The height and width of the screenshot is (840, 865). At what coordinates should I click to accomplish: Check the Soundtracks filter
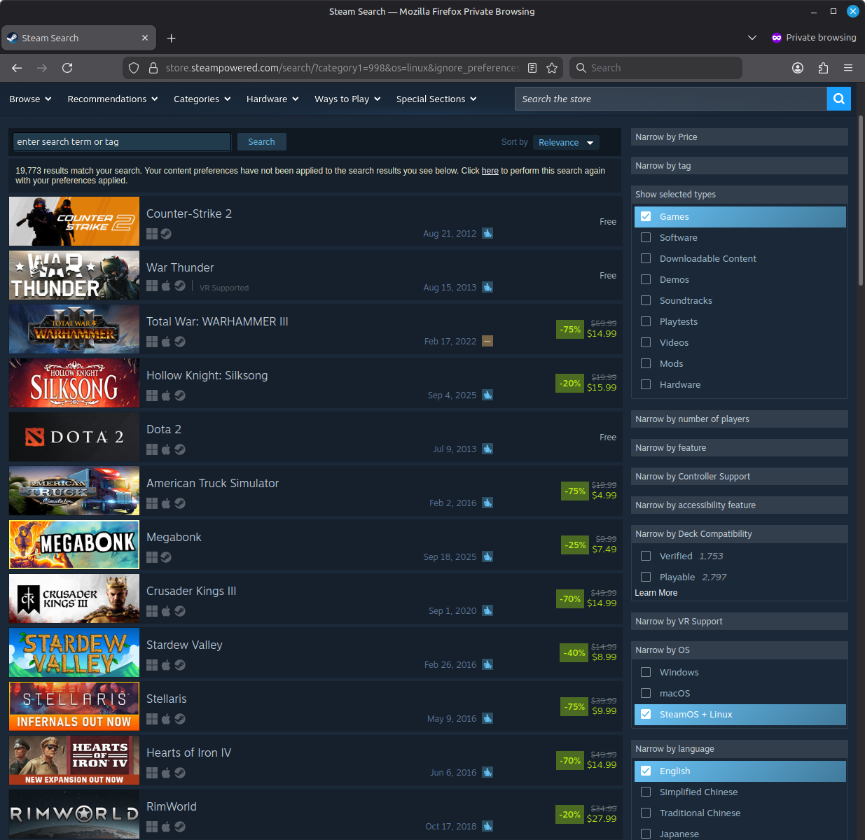click(646, 300)
